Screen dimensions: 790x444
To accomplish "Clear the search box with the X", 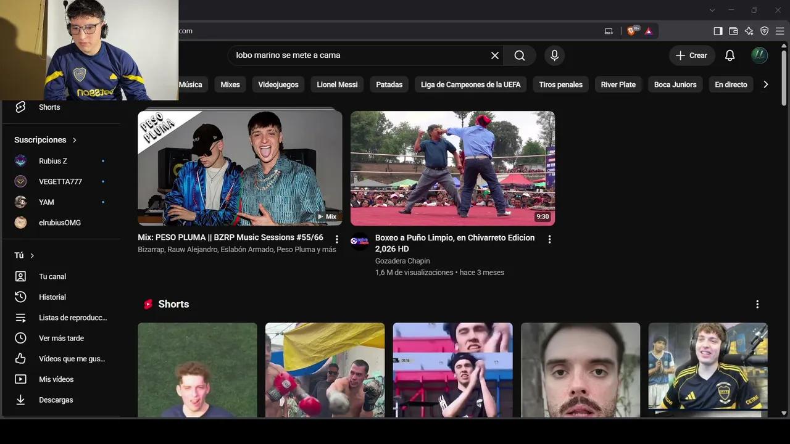I will tap(494, 55).
